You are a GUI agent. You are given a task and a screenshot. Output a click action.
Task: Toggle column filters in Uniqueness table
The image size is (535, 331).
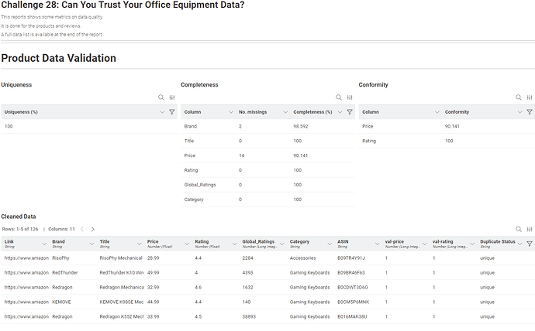point(171,112)
